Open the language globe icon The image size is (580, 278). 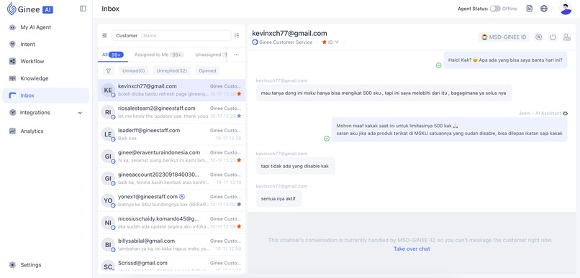click(544, 9)
